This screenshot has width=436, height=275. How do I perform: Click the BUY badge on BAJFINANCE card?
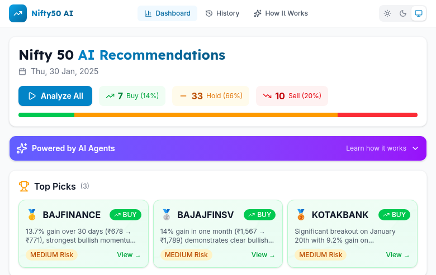pos(125,215)
